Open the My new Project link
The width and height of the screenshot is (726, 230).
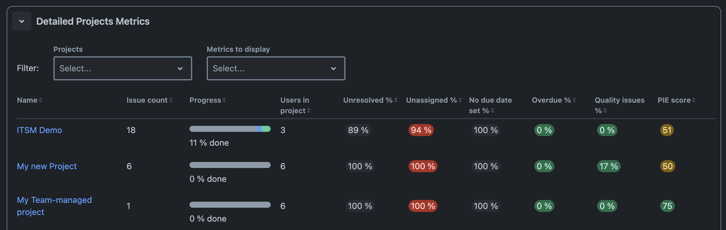[x=47, y=166]
